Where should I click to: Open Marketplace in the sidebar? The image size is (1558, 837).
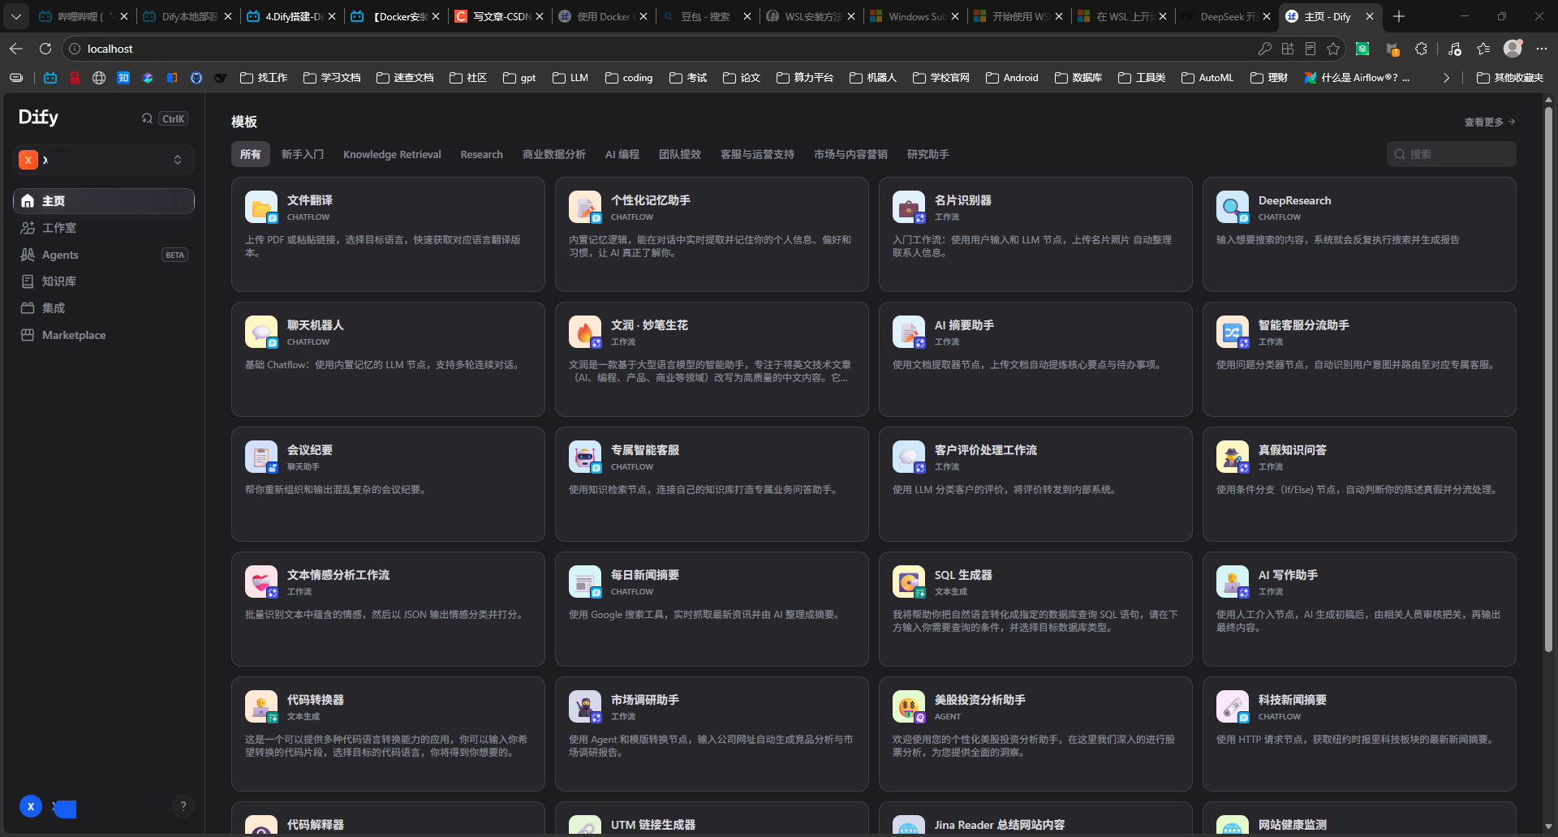(x=104, y=335)
